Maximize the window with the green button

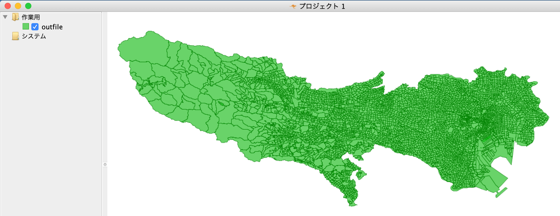point(28,6)
